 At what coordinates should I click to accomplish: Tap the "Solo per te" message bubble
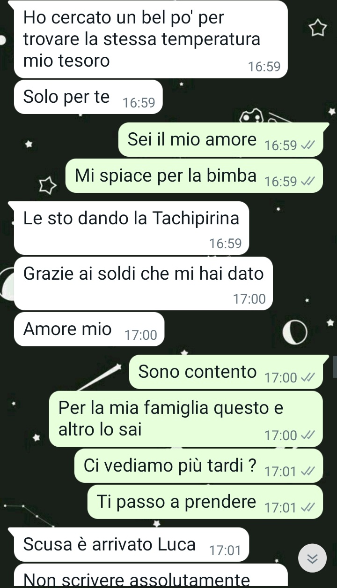[88, 97]
